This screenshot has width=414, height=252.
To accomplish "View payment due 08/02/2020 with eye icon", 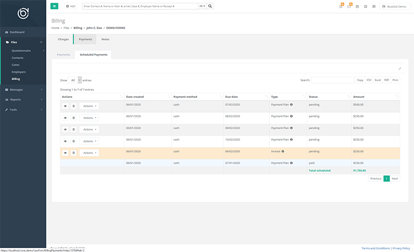I will click(x=65, y=118).
